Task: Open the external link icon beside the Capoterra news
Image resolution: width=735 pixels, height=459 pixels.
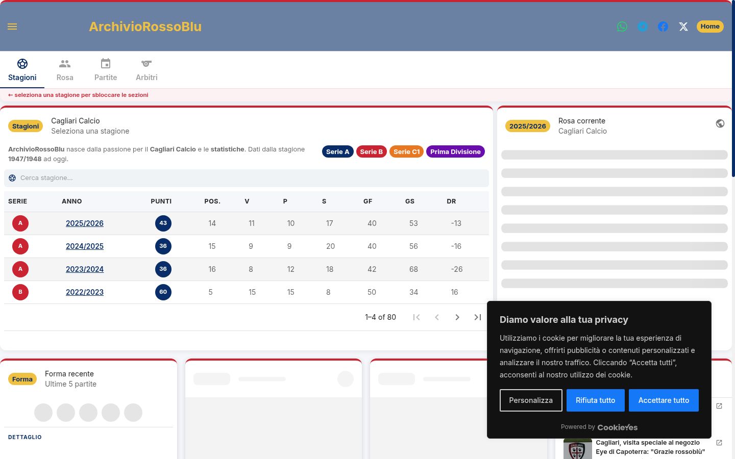Action: coord(719,443)
